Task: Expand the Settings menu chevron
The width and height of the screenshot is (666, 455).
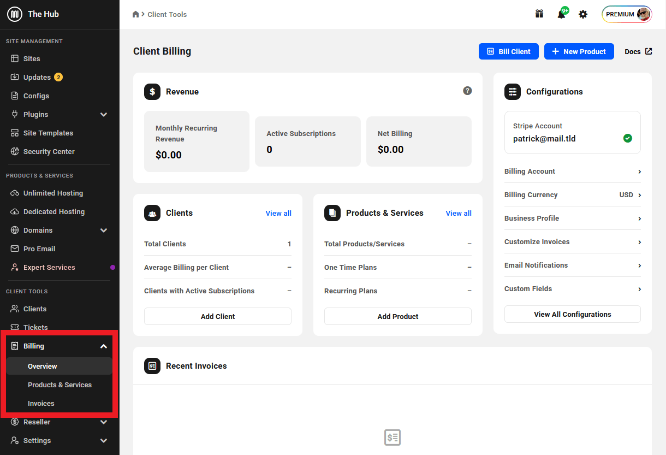Action: coord(104,440)
